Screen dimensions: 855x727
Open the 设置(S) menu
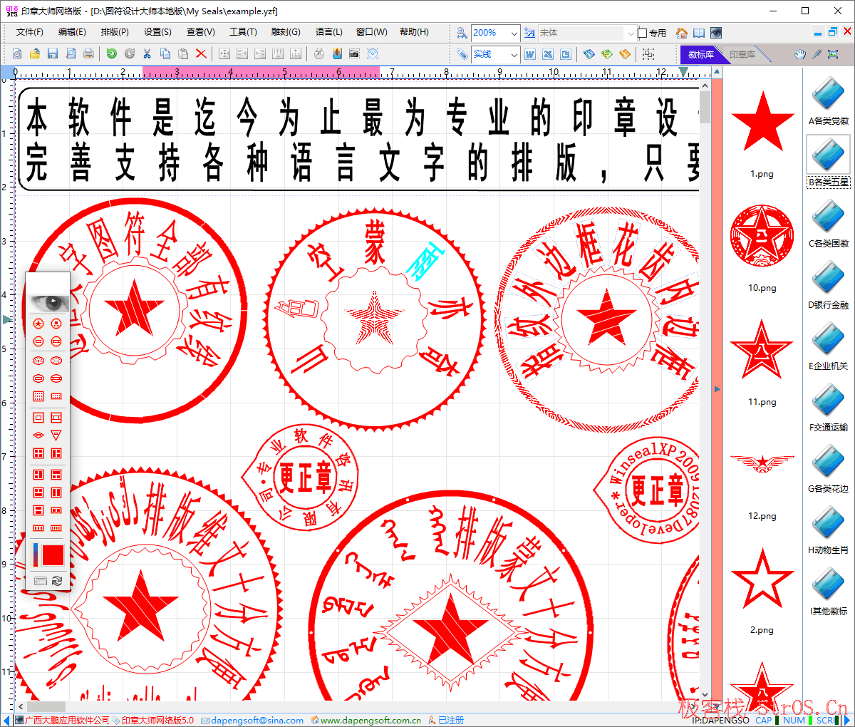[x=157, y=32]
